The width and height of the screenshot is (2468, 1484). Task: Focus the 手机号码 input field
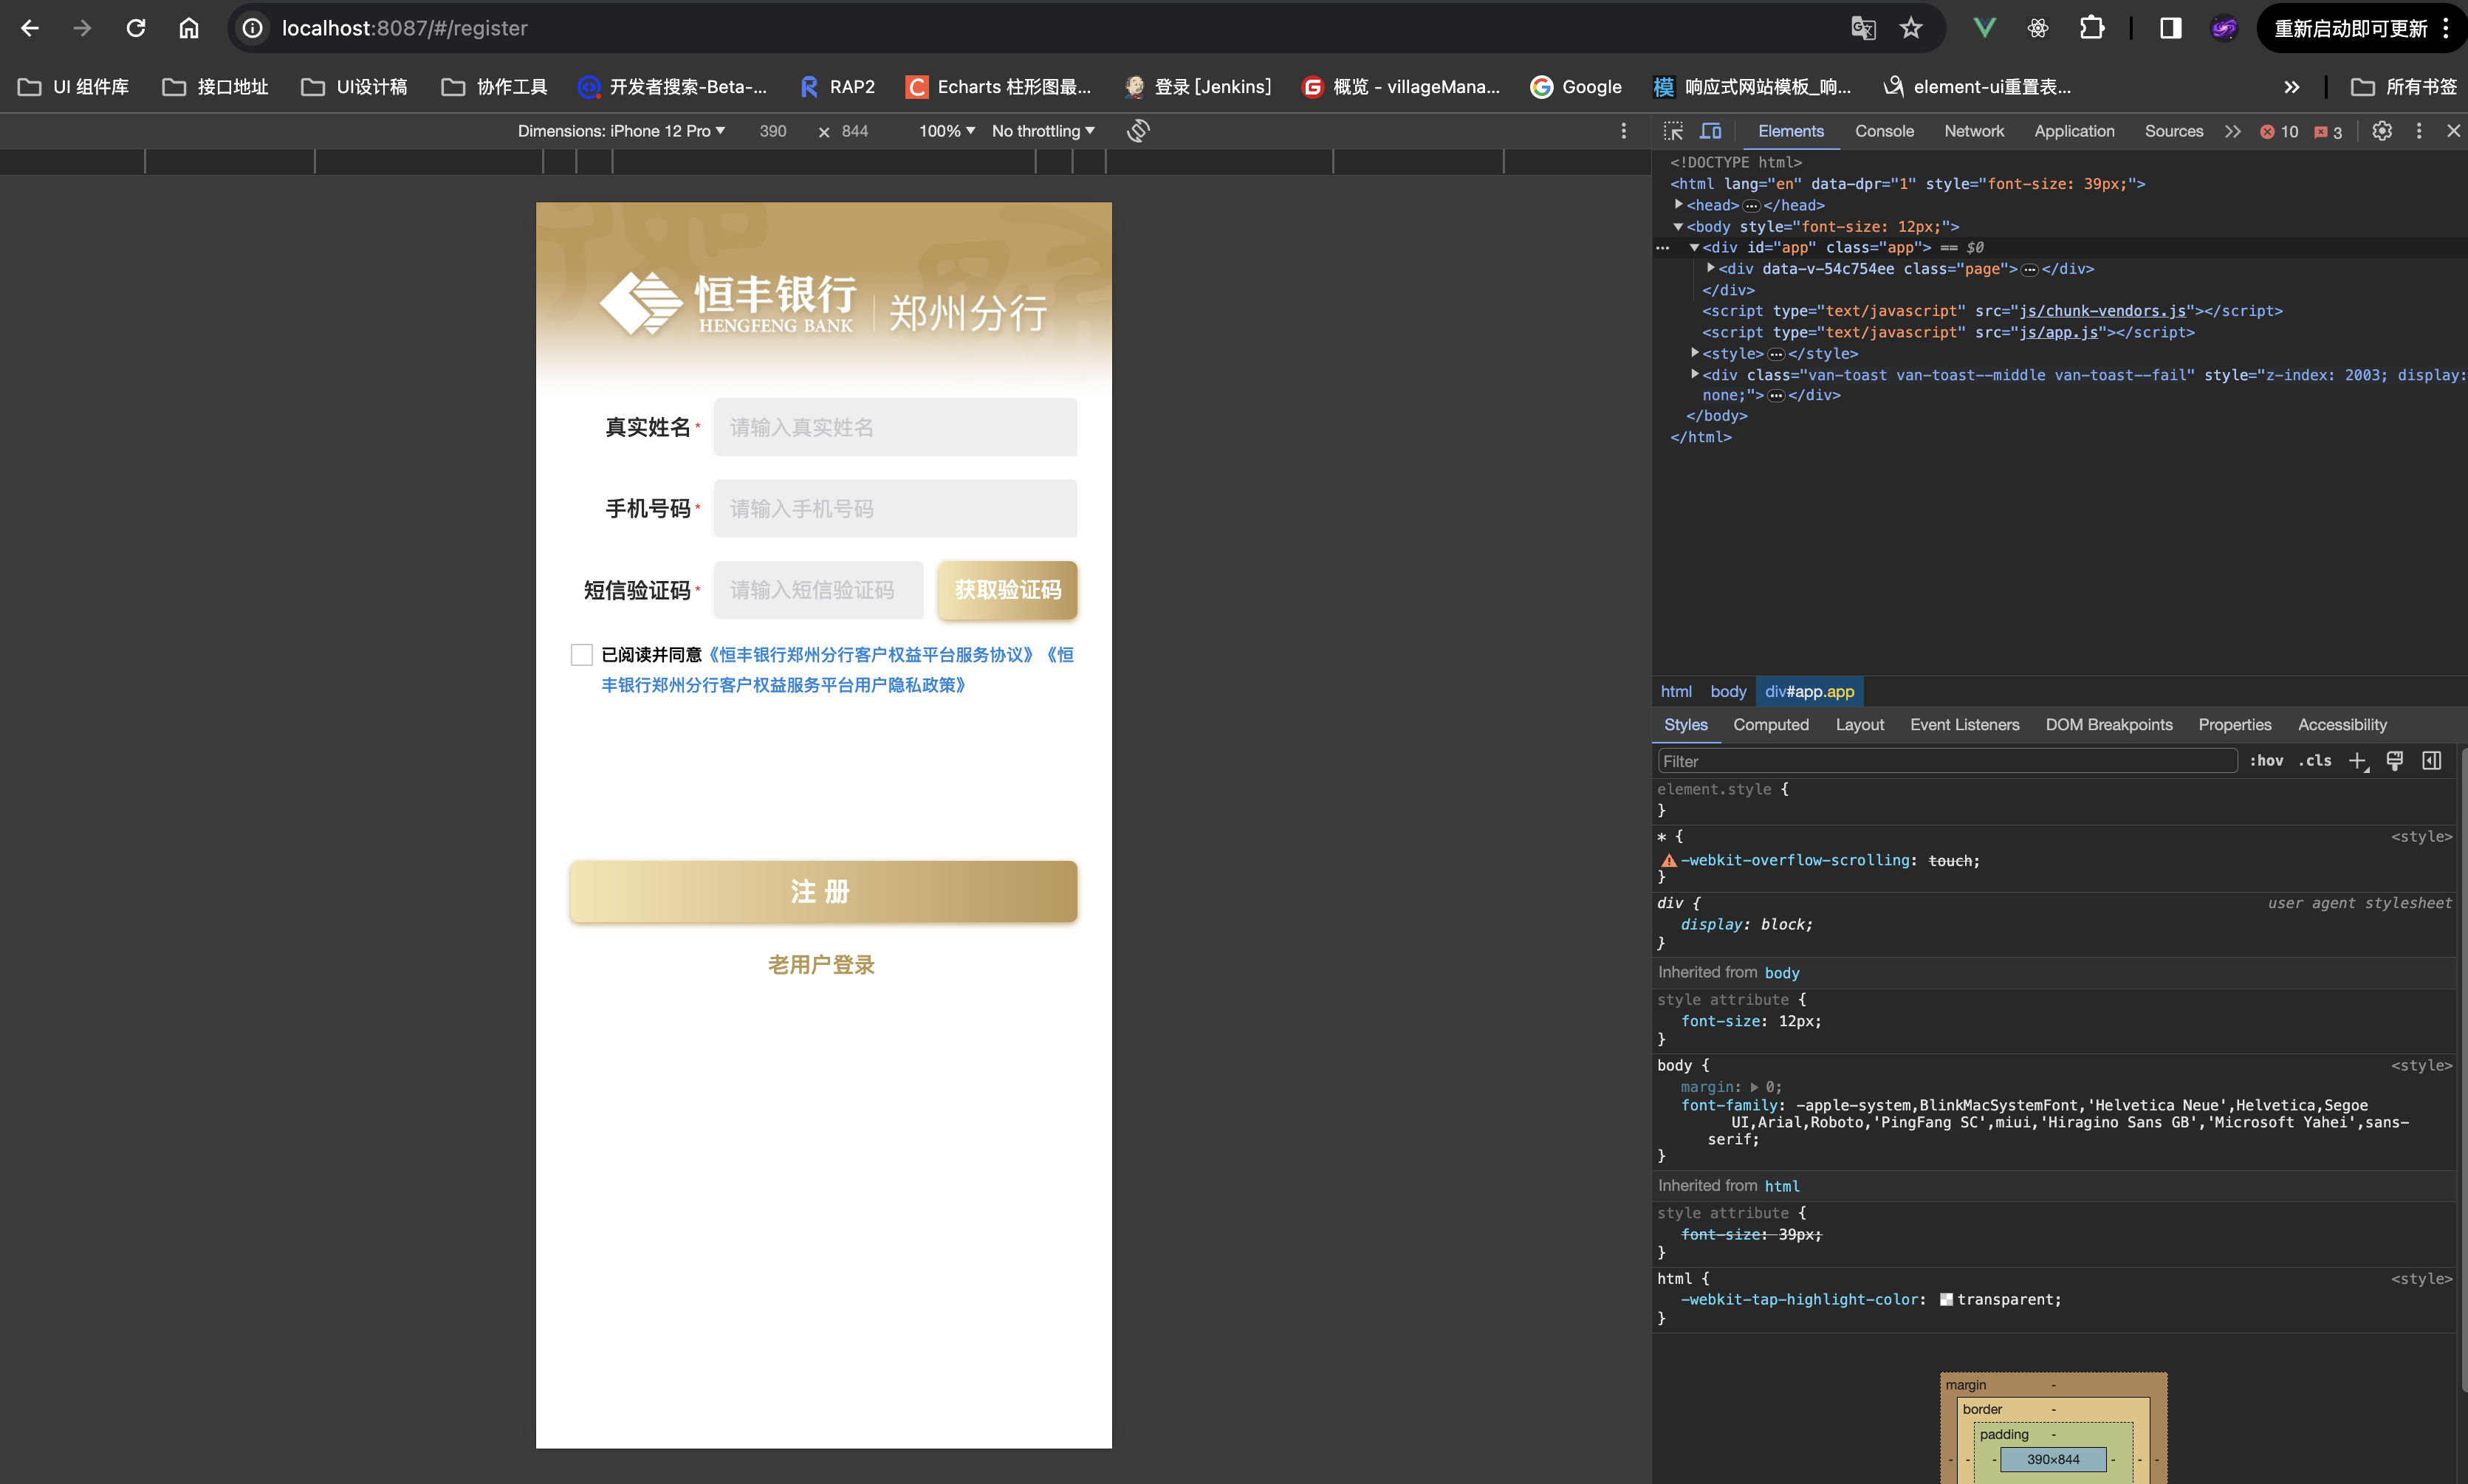click(895, 509)
